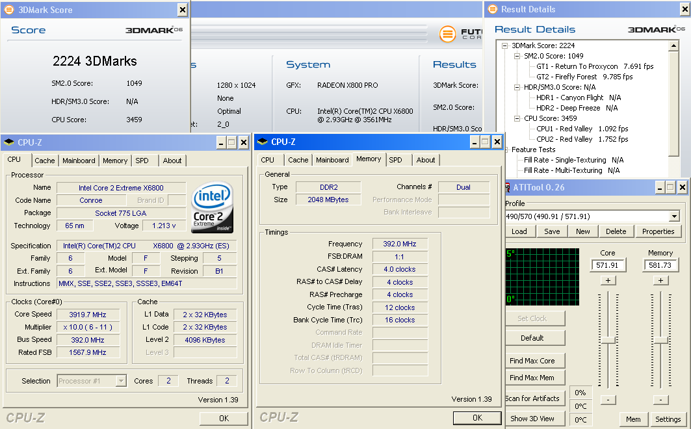This screenshot has height=429, width=691.
Task: Click ATITool Delete profile button
Action: coord(616,231)
